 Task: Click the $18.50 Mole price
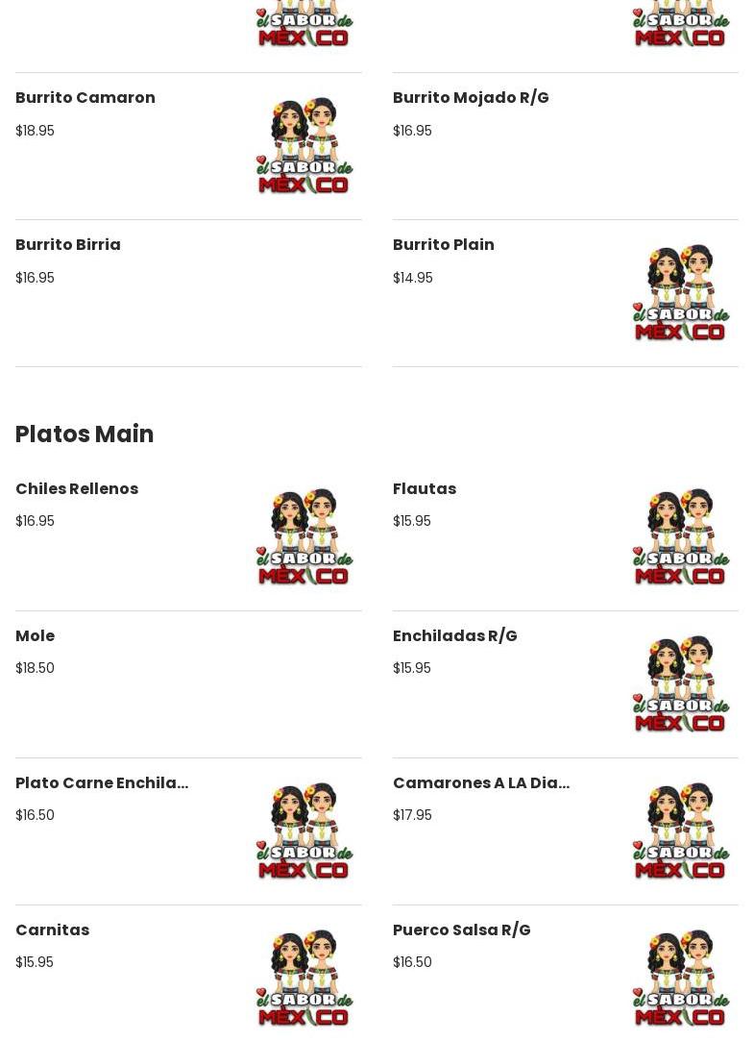(x=35, y=668)
